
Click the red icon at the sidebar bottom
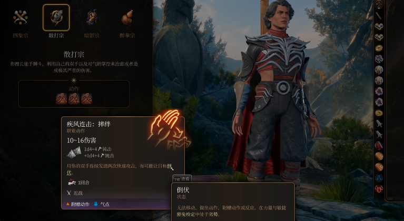379,188
